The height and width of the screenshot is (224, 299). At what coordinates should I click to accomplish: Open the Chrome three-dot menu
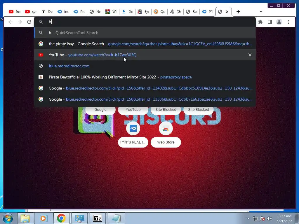[x=288, y=22]
